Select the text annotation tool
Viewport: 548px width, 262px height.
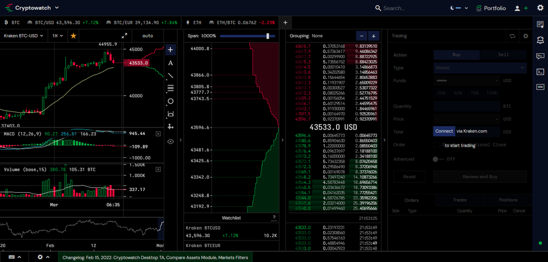[x=171, y=63]
